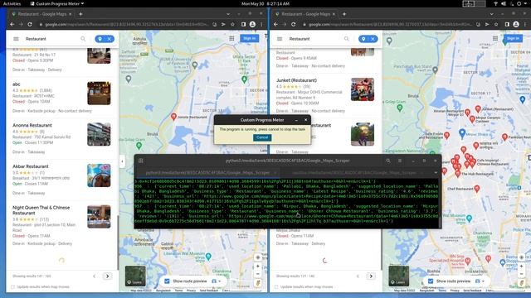Open Google Maps menu in right window

click(x=280, y=39)
